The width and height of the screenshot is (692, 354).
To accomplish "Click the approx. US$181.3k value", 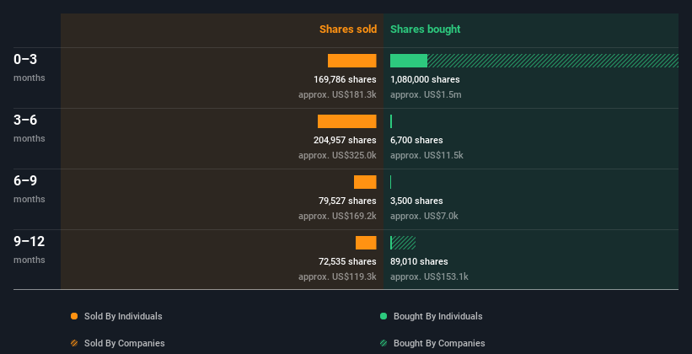I will tap(337, 95).
